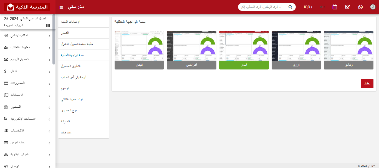379x168 pixels.
Task: Click the حفظ save button
Action: coord(367,84)
